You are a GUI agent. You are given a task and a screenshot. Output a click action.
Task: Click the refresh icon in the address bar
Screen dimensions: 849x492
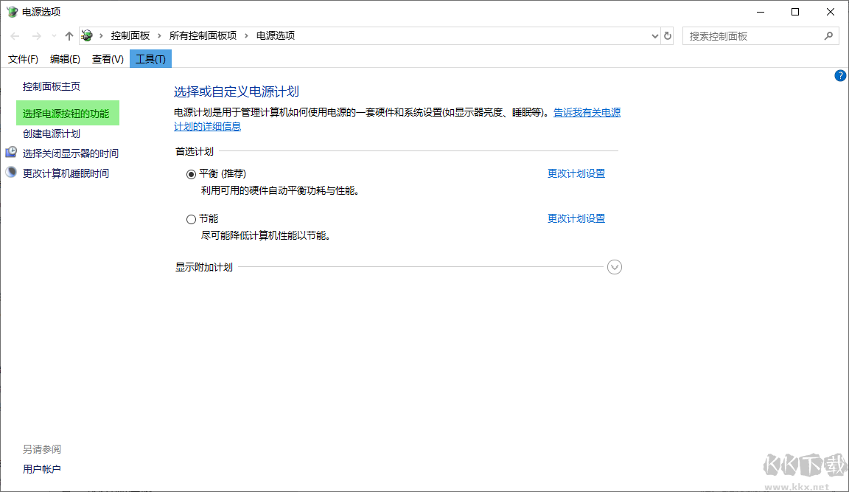[x=667, y=35]
